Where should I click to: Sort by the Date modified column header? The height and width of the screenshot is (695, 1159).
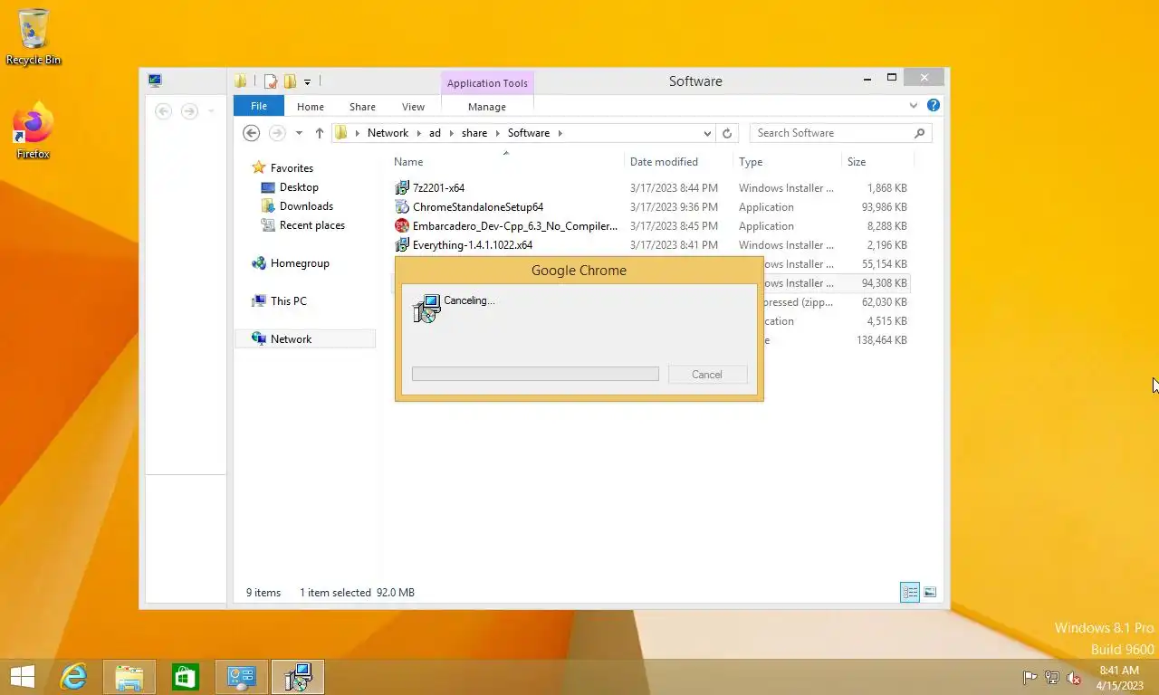pyautogui.click(x=664, y=162)
